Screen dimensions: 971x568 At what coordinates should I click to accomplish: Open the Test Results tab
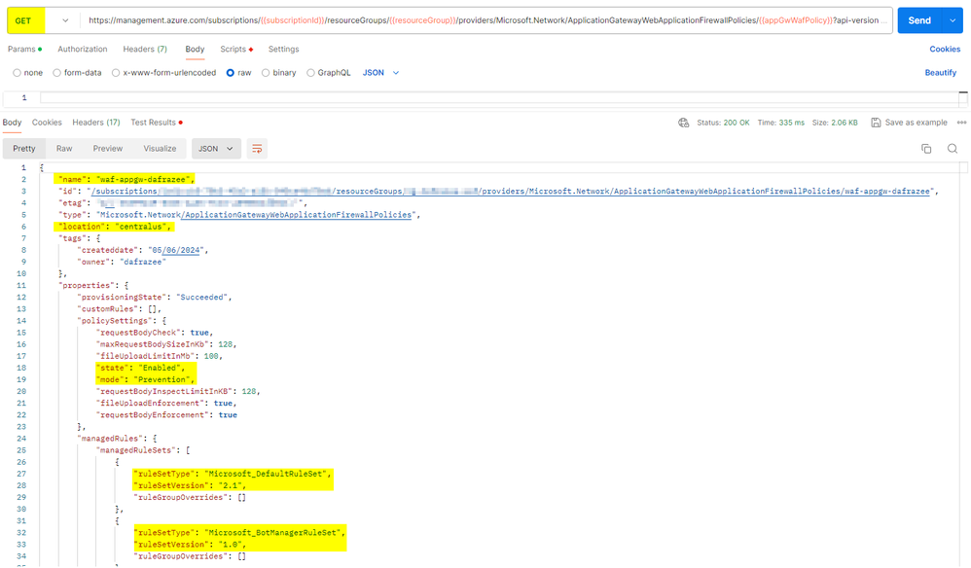tap(157, 123)
